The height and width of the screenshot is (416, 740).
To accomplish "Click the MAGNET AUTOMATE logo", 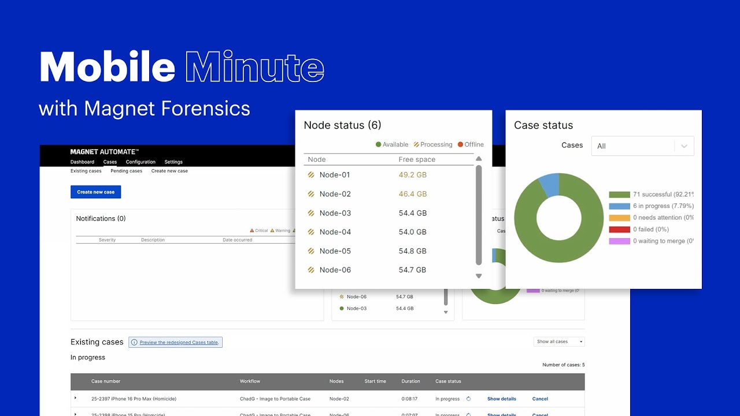I will (x=105, y=151).
